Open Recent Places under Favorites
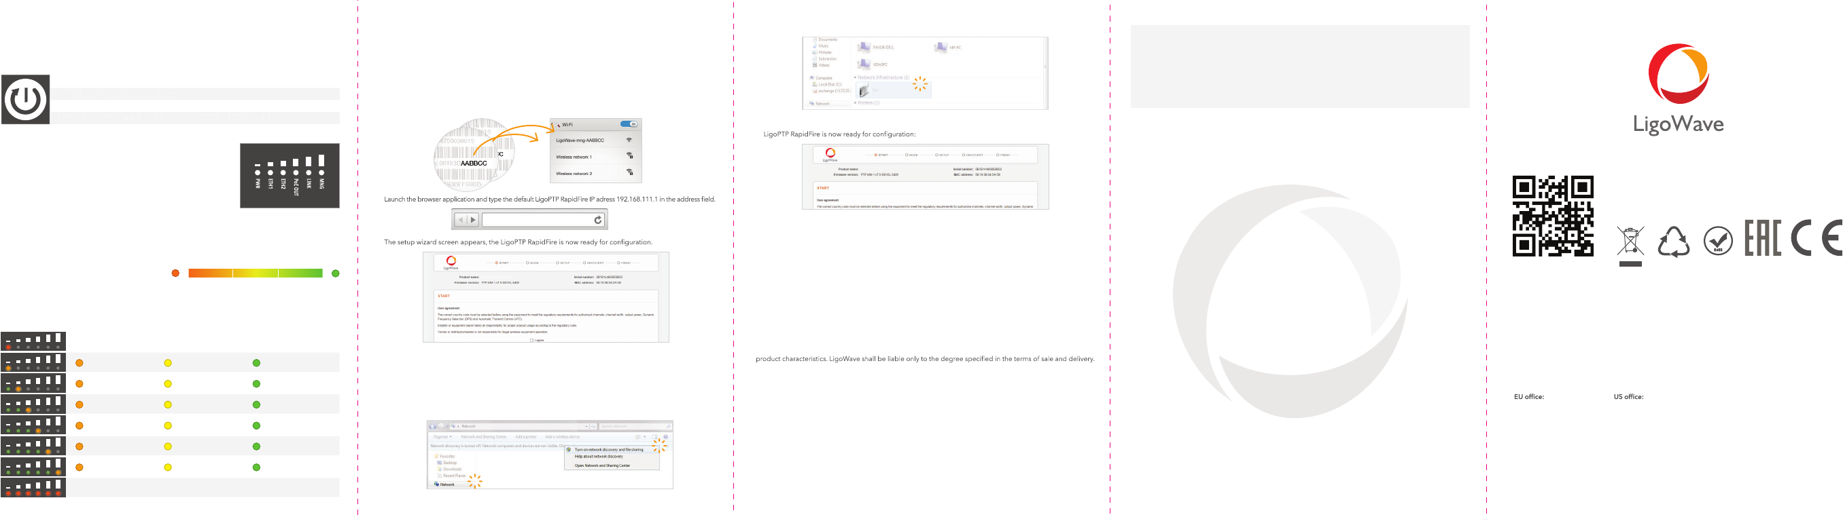Image resolution: width=1843 pixels, height=515 pixels. pyautogui.click(x=451, y=476)
